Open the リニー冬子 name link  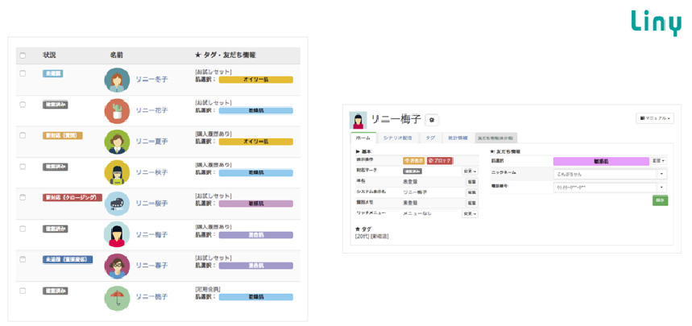coord(151,80)
